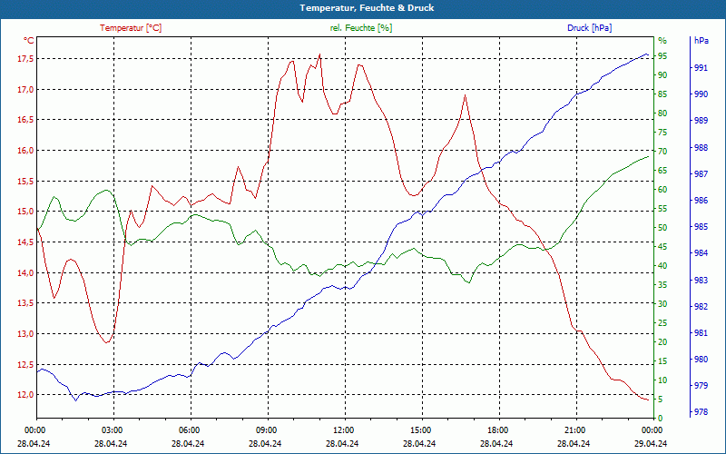
Task: Click the 18:00 time axis label
Action: tap(497, 429)
